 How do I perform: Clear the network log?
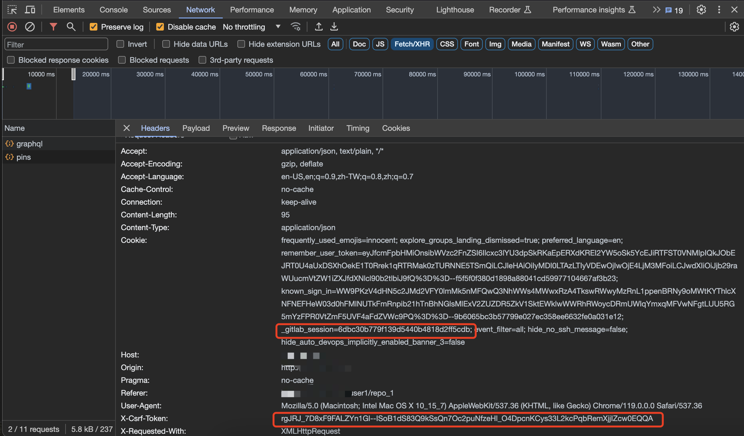[x=30, y=27]
